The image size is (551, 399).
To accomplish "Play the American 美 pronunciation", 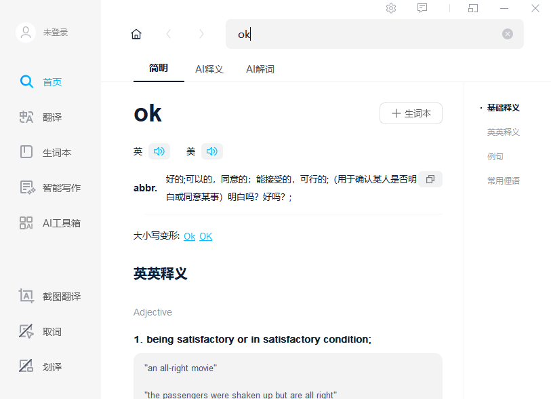I will tap(212, 151).
